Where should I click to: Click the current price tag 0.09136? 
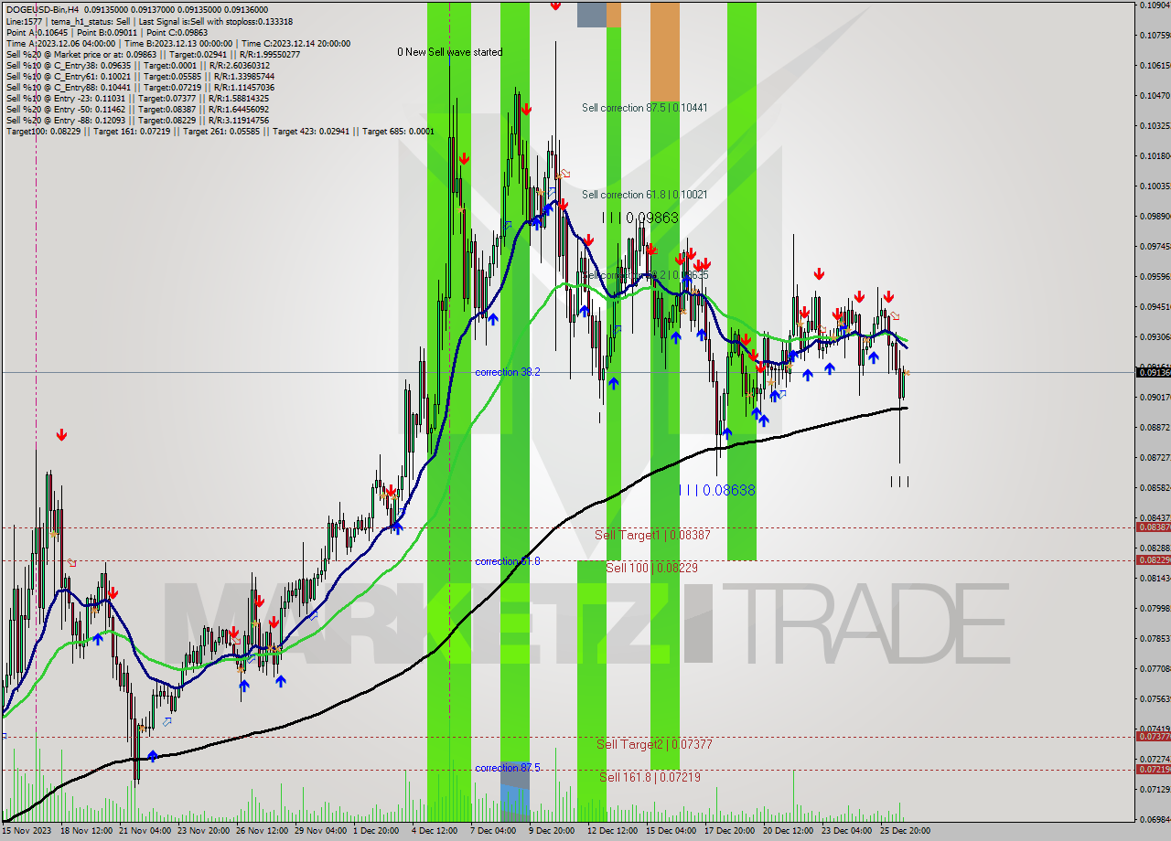[x=1153, y=372]
